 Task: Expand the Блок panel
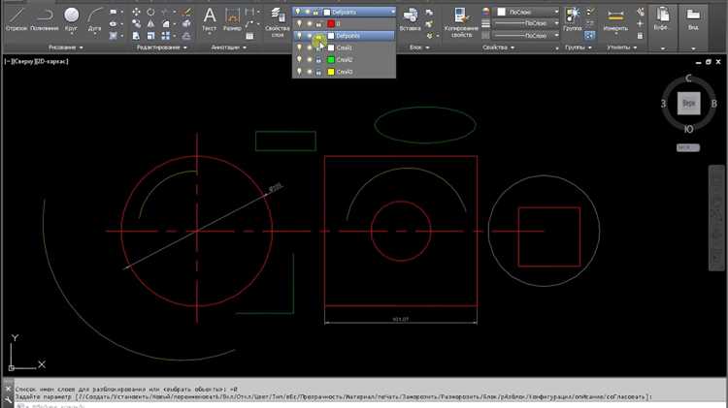click(419, 47)
